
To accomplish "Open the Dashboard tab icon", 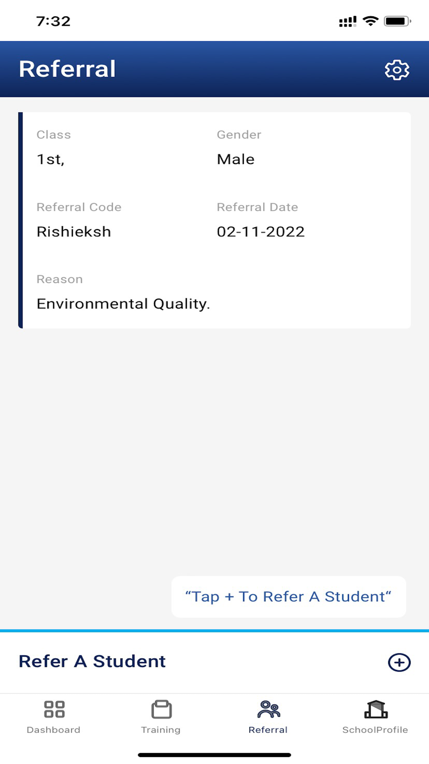I will 54,709.
